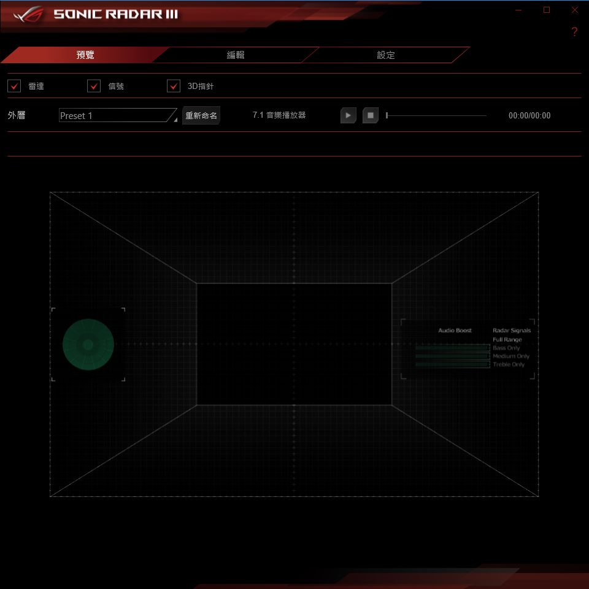Image resolution: width=589 pixels, height=589 pixels.
Task: Play the 7.1 music player demo
Action: pos(348,115)
